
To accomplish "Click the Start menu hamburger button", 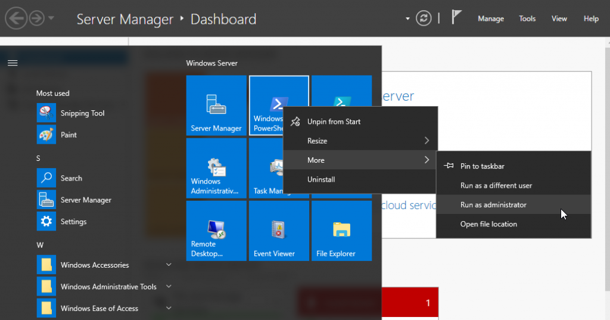I will (x=13, y=63).
